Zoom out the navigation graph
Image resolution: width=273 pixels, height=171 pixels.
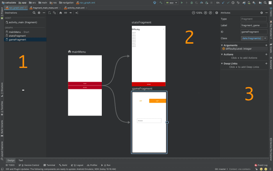coord(194,13)
